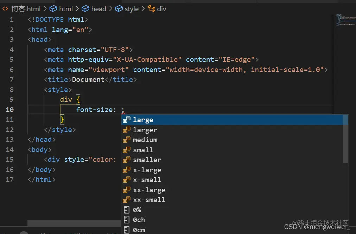Click line number 17 in gutter

[x=9, y=180]
